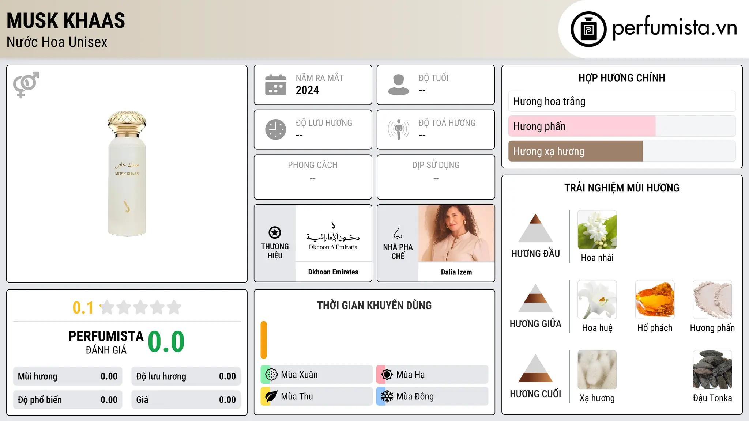Image resolution: width=749 pixels, height=421 pixels.
Task: Click the MUSK KHAAS title text
Action: pyautogui.click(x=66, y=20)
